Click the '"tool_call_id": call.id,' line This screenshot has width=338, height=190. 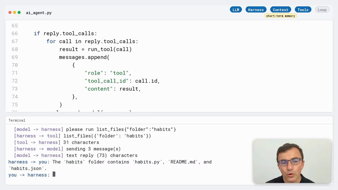coord(122,81)
